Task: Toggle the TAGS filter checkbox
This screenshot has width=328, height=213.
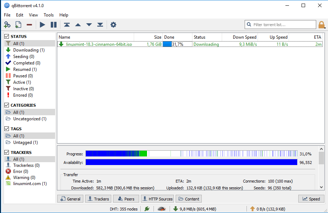Action: pyautogui.click(x=7, y=129)
